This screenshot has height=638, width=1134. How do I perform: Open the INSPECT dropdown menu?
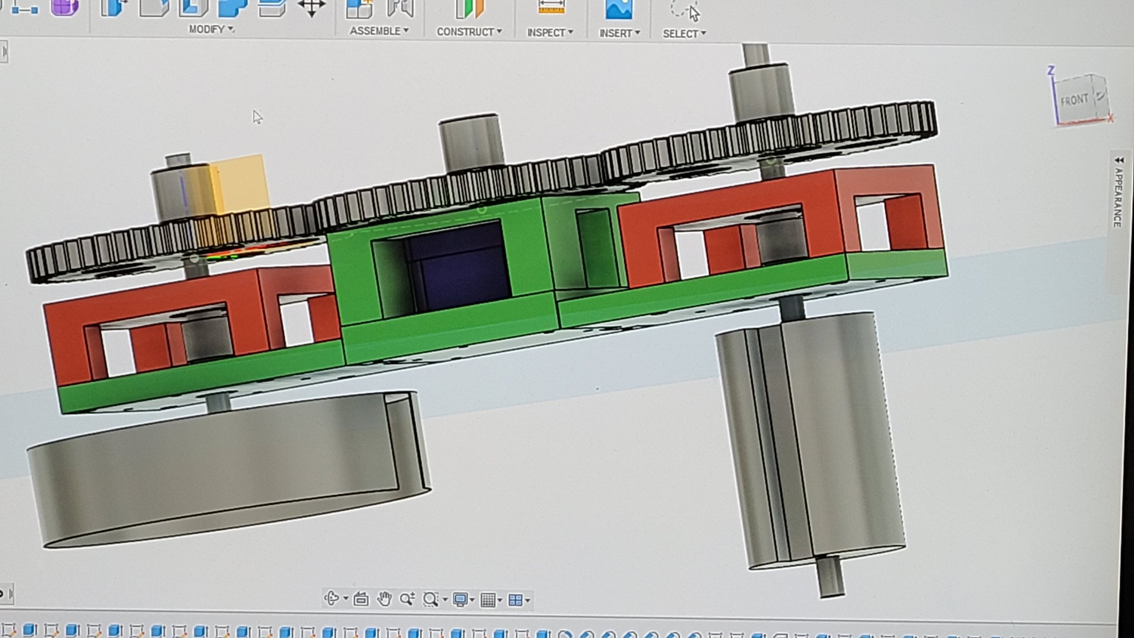tap(550, 33)
